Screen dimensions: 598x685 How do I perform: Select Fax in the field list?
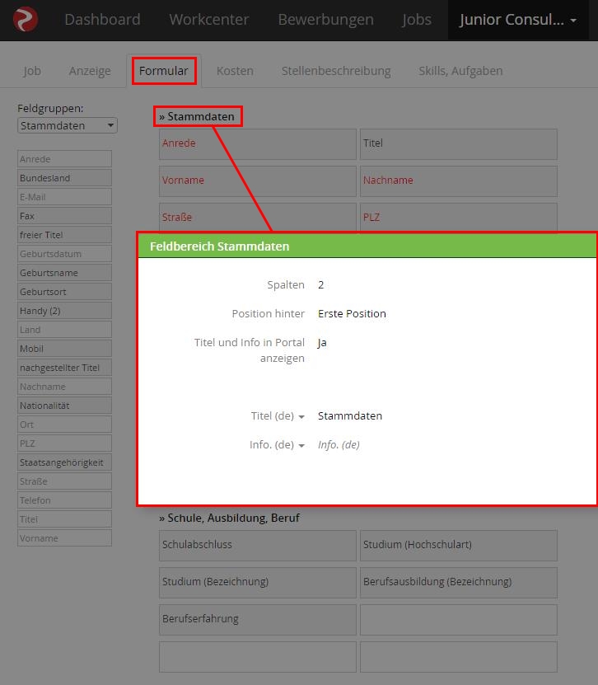pyautogui.click(x=64, y=216)
